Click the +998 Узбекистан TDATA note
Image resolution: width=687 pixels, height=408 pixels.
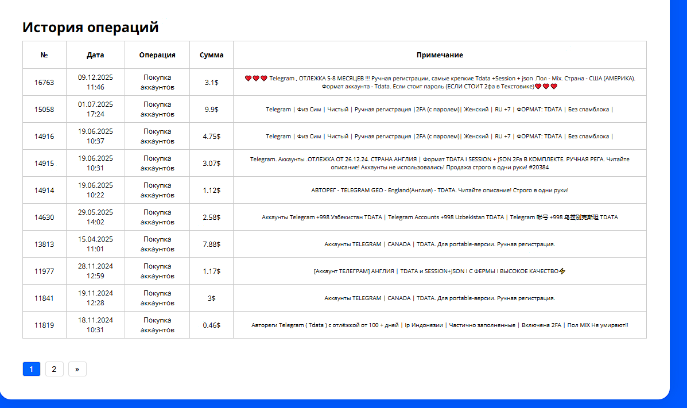coord(440,217)
